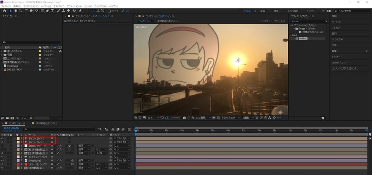
Task: Open the コンテンツに応じた塗りつぶし panel
Action: [x=345, y=68]
